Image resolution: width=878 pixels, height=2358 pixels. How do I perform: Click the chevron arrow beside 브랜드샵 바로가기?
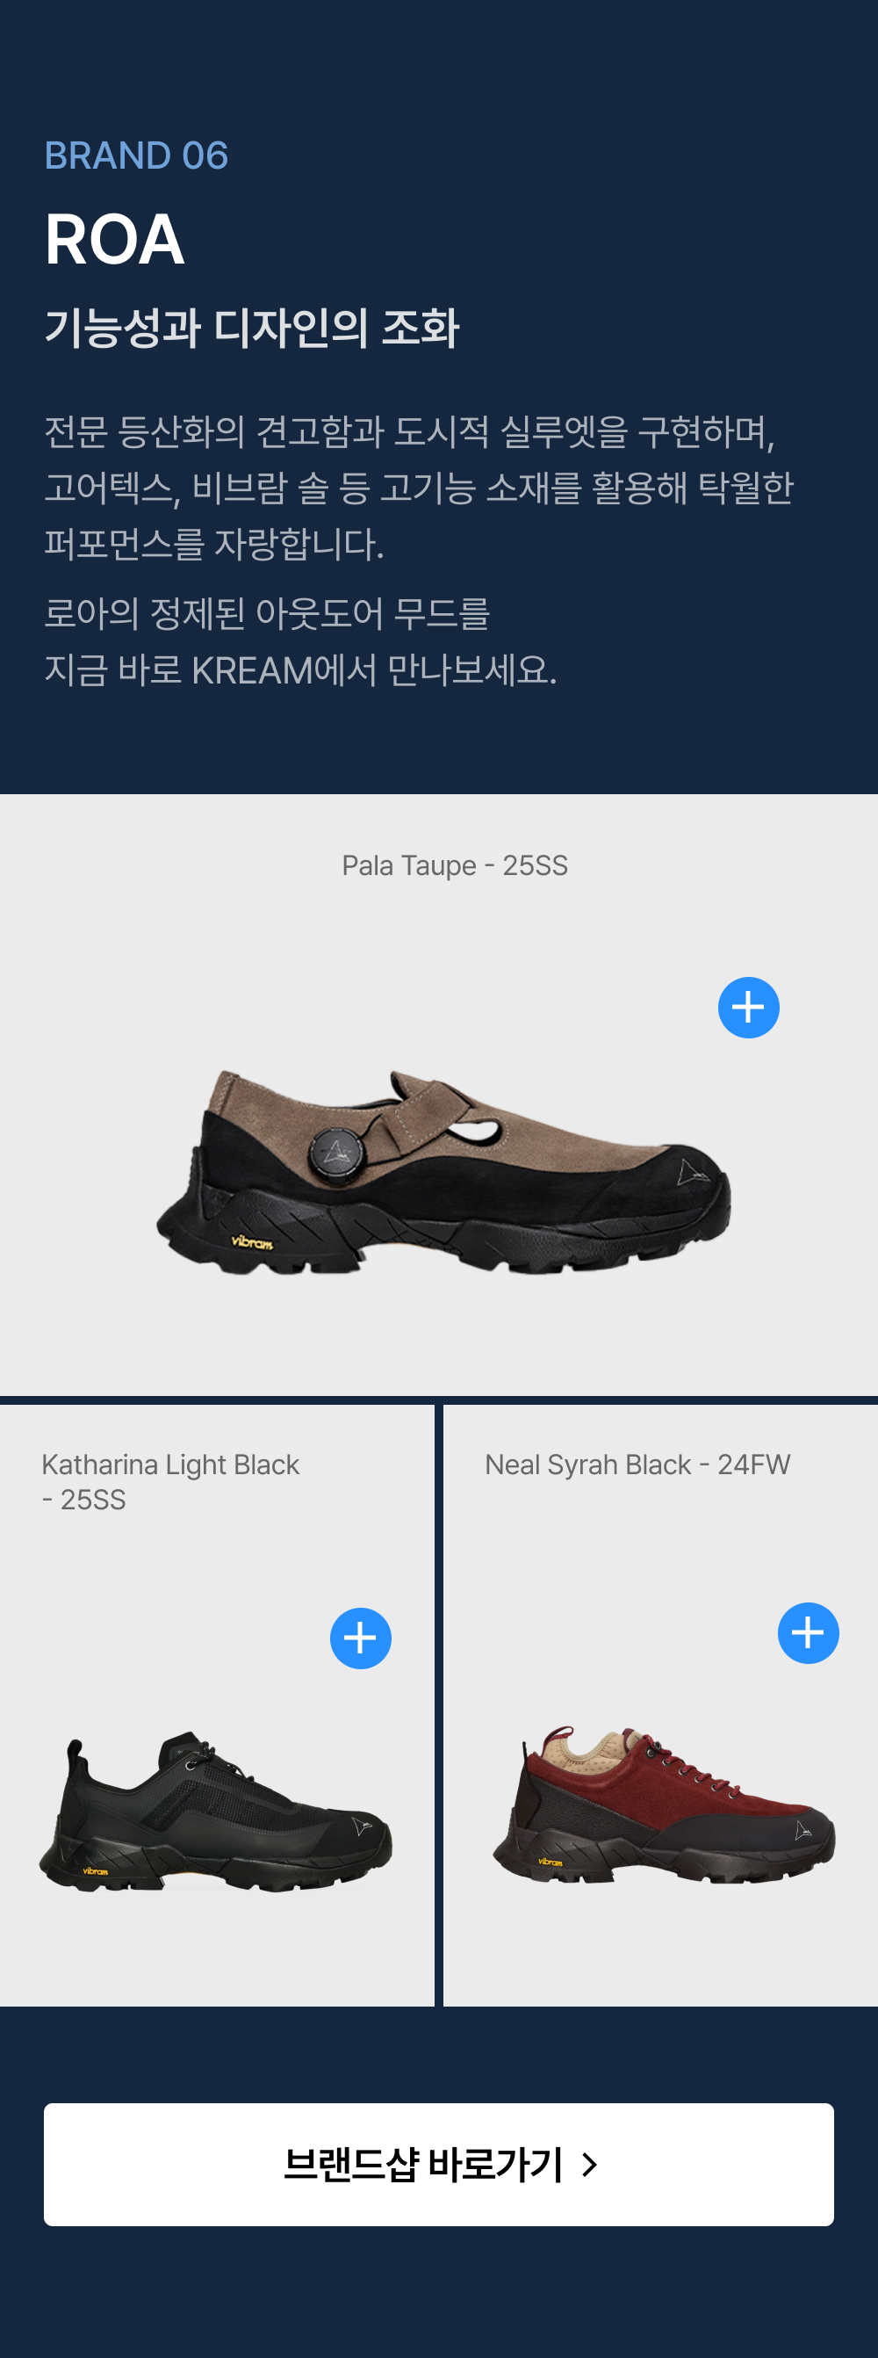click(x=590, y=2164)
